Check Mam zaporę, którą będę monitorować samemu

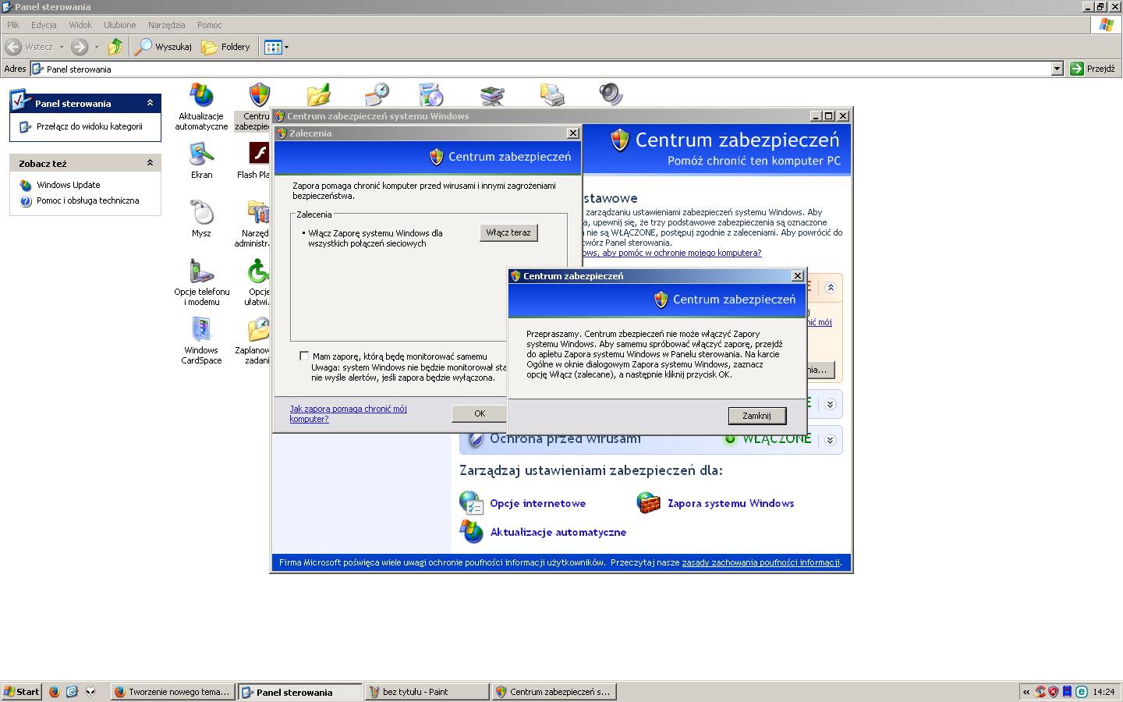coord(304,356)
